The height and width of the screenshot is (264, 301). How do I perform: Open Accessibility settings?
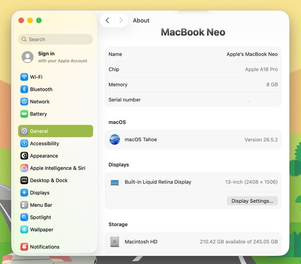(x=56, y=143)
